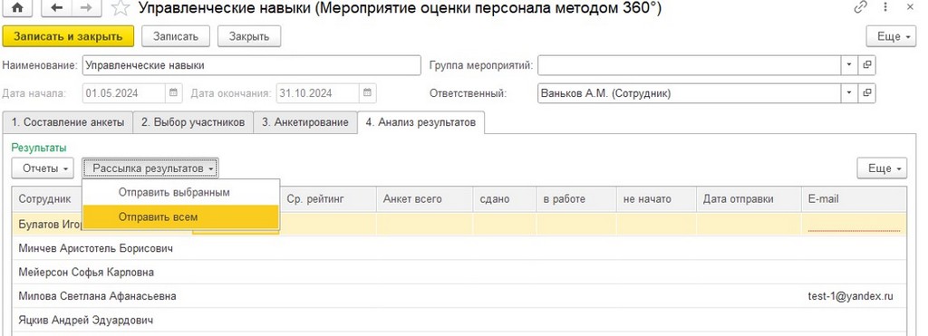Click the Анкет всего column header

coord(424,199)
